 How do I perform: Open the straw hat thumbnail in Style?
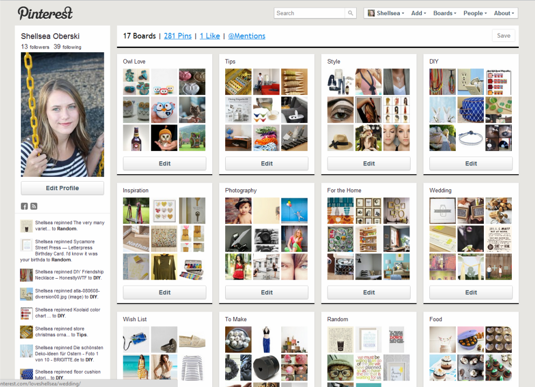341,137
